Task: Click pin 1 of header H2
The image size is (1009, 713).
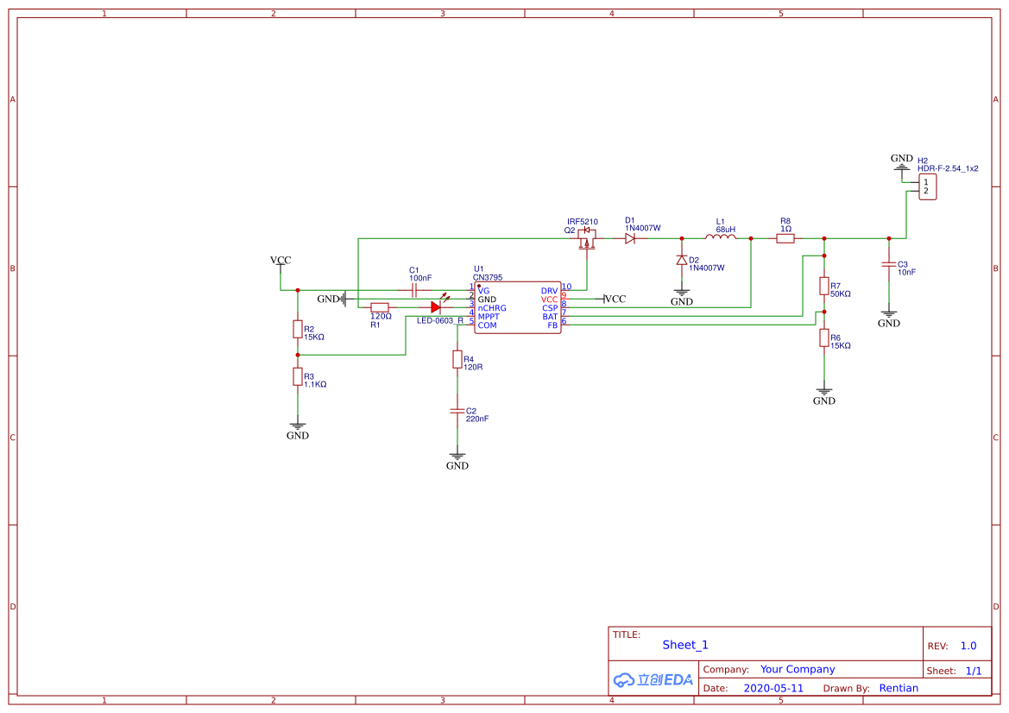Action: coord(926,182)
